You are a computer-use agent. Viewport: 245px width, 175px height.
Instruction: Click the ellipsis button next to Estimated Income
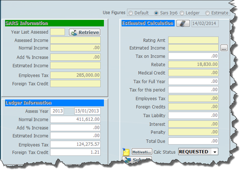224,48
